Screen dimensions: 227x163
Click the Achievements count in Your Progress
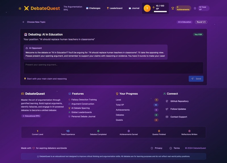(x=156, y=110)
